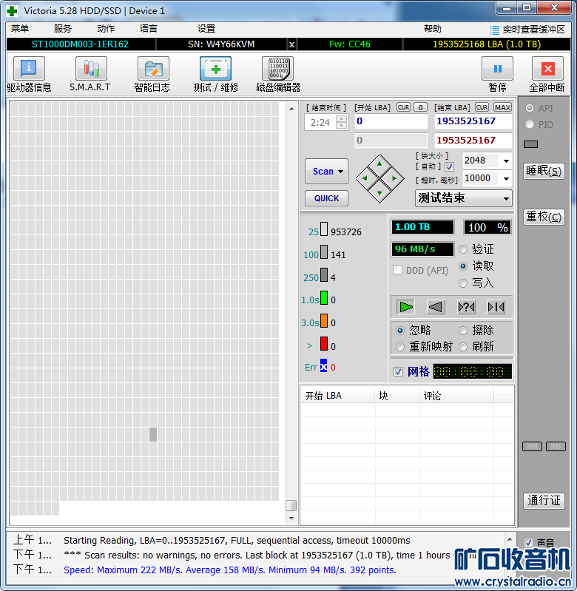Select the verify (验证) radio button
This screenshot has height=591, width=577.
[x=463, y=249]
